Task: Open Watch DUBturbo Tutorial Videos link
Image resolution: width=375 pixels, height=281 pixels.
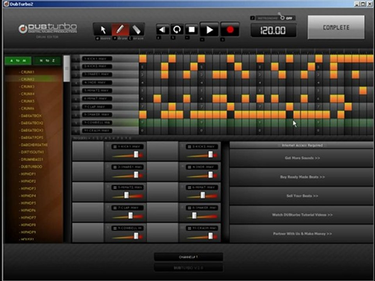Action: click(x=302, y=215)
